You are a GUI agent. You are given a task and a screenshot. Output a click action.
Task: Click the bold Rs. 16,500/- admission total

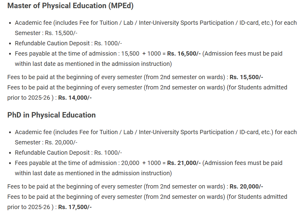click(x=184, y=54)
